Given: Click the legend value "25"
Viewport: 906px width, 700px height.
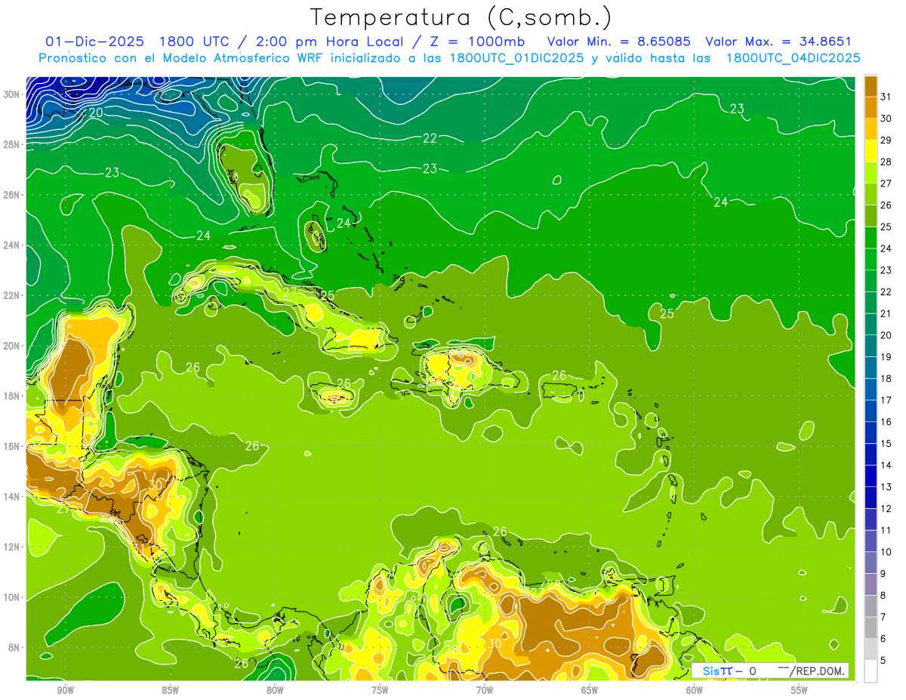Looking at the screenshot, I should click(886, 227).
